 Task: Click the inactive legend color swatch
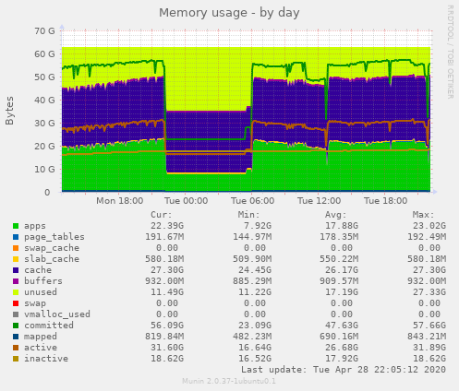point(16,359)
